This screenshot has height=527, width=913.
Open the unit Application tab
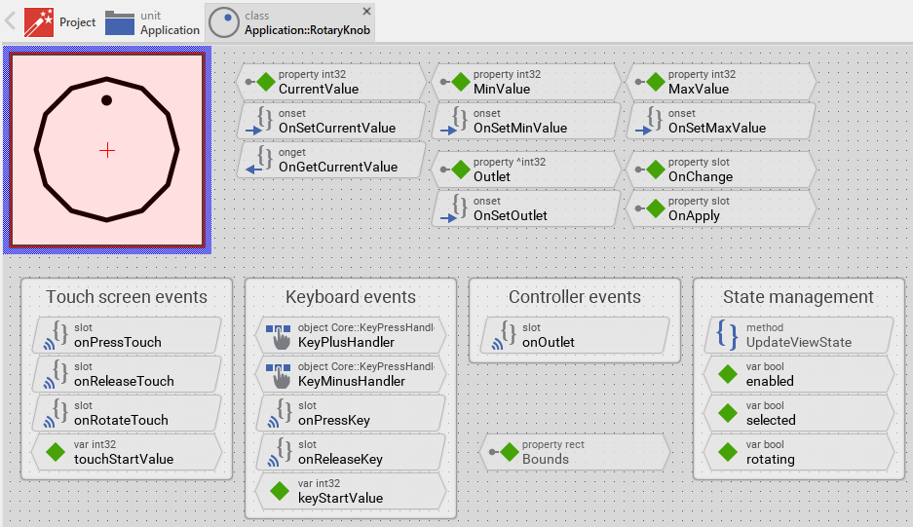coord(152,21)
